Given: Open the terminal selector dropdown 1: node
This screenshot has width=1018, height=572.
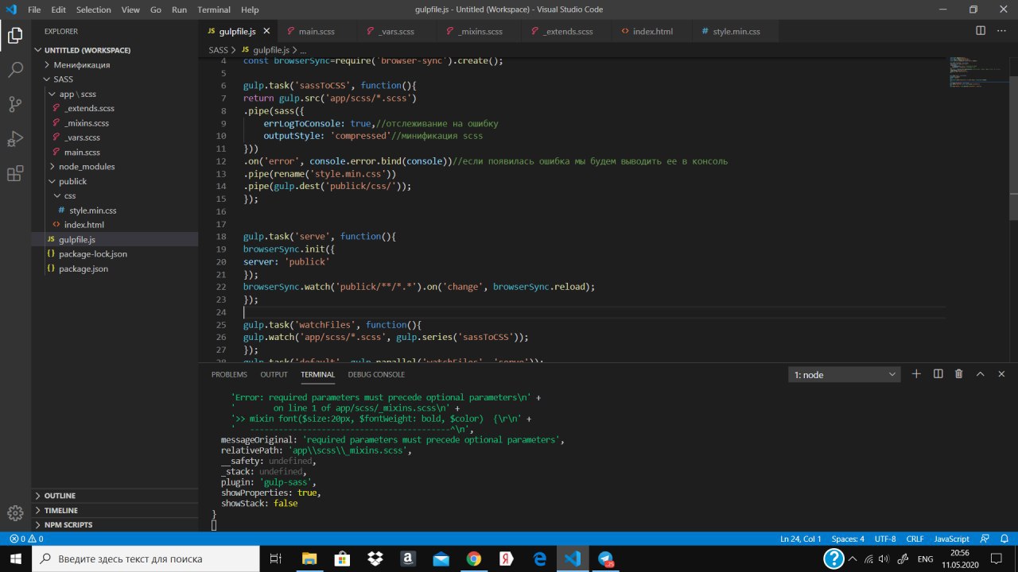Looking at the screenshot, I should (845, 374).
